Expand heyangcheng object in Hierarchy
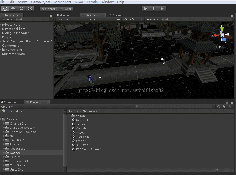This screenshot has width=236, height=175. click(x=1, y=50)
